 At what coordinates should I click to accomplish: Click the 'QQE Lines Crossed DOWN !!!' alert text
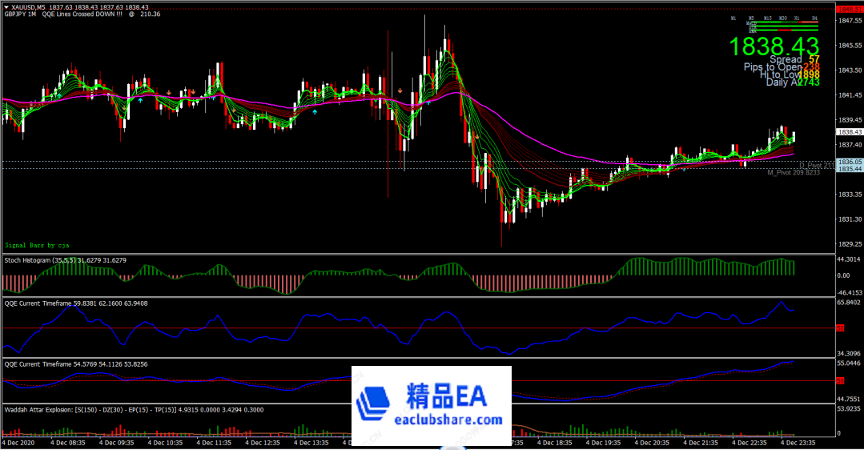82,14
